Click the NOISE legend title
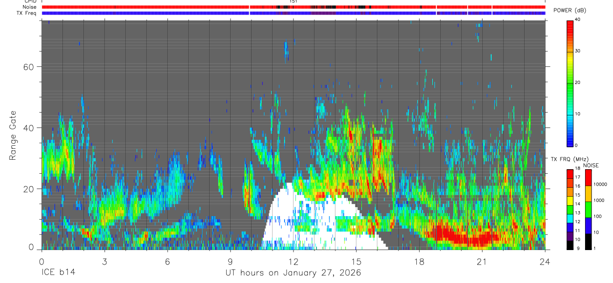 (x=591, y=165)
